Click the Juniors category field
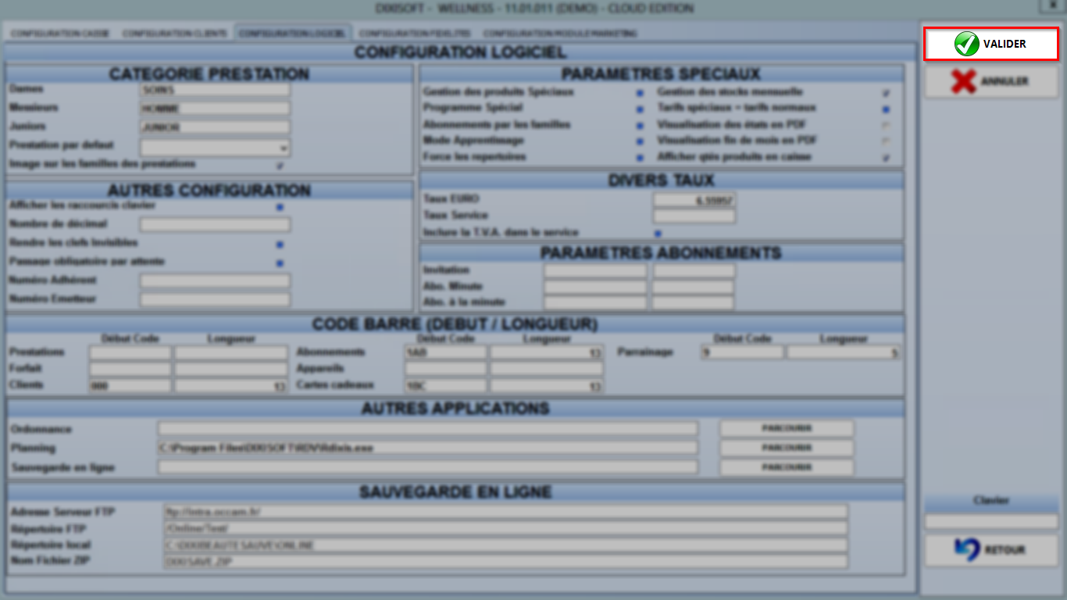This screenshot has width=1067, height=600. pos(215,127)
